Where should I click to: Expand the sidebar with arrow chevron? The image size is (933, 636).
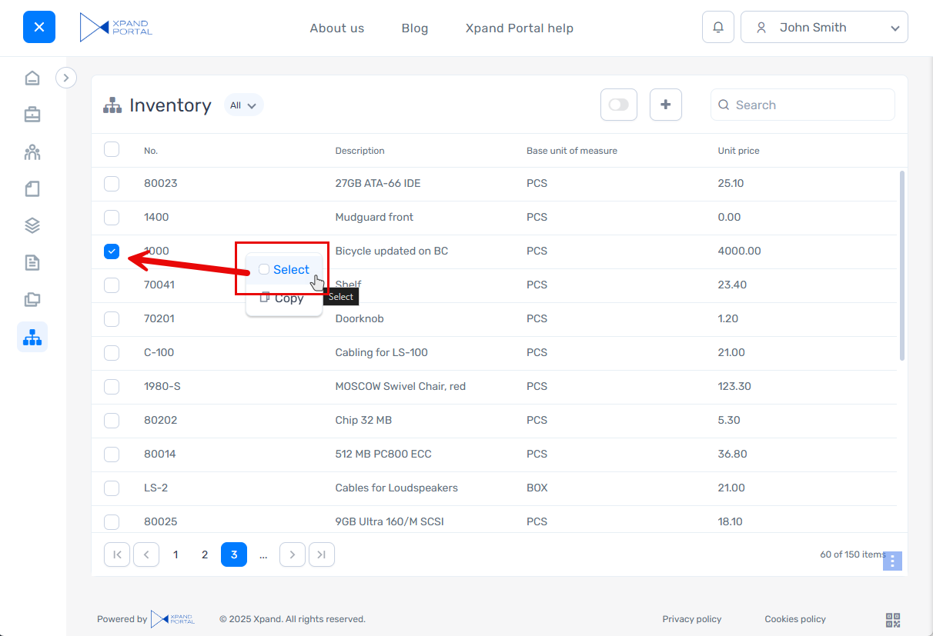pyautogui.click(x=66, y=78)
